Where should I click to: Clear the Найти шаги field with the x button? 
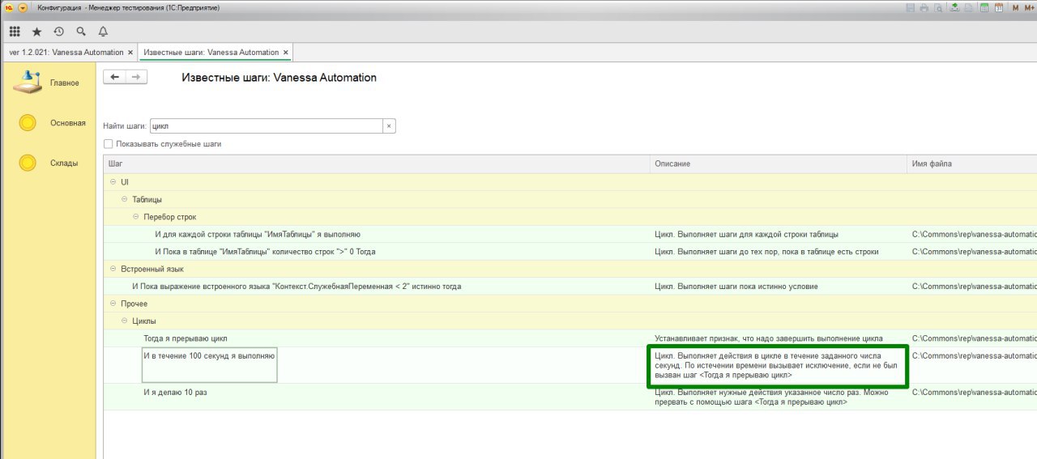pyautogui.click(x=389, y=126)
